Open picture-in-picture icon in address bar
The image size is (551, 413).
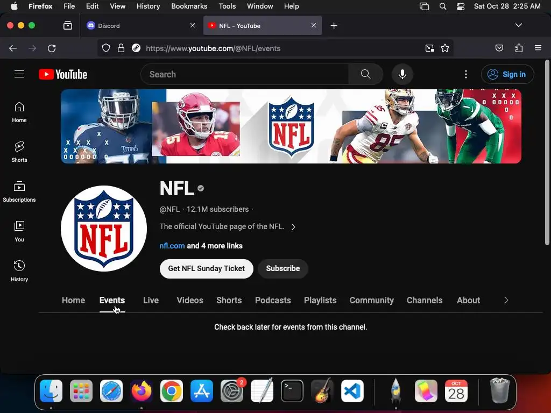[429, 48]
